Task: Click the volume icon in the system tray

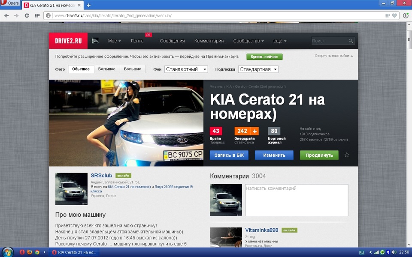Action: [394, 252]
